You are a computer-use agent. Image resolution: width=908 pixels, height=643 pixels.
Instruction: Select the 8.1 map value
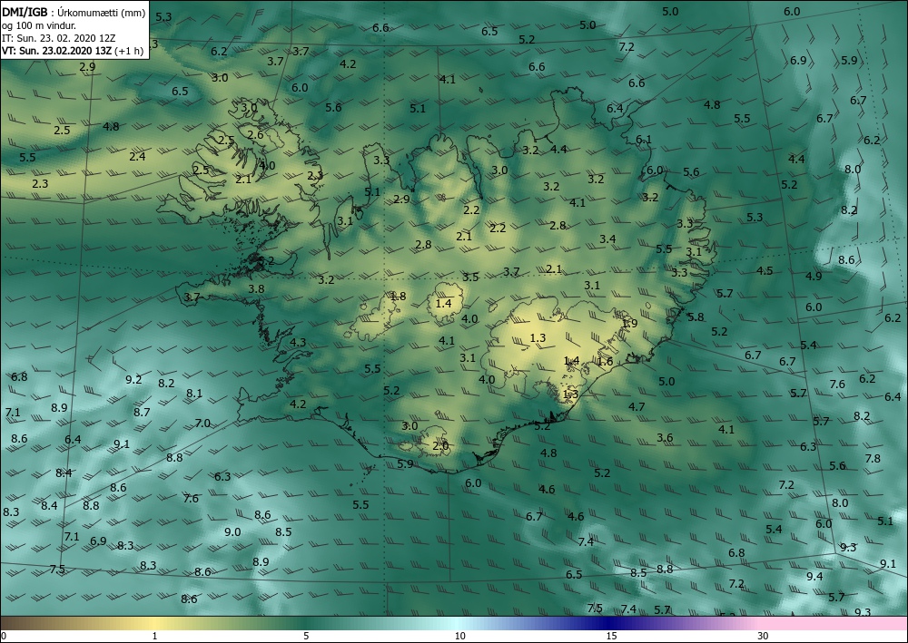(x=194, y=394)
